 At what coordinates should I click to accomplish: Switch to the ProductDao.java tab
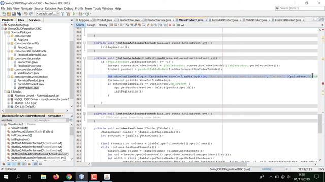pos(129,20)
